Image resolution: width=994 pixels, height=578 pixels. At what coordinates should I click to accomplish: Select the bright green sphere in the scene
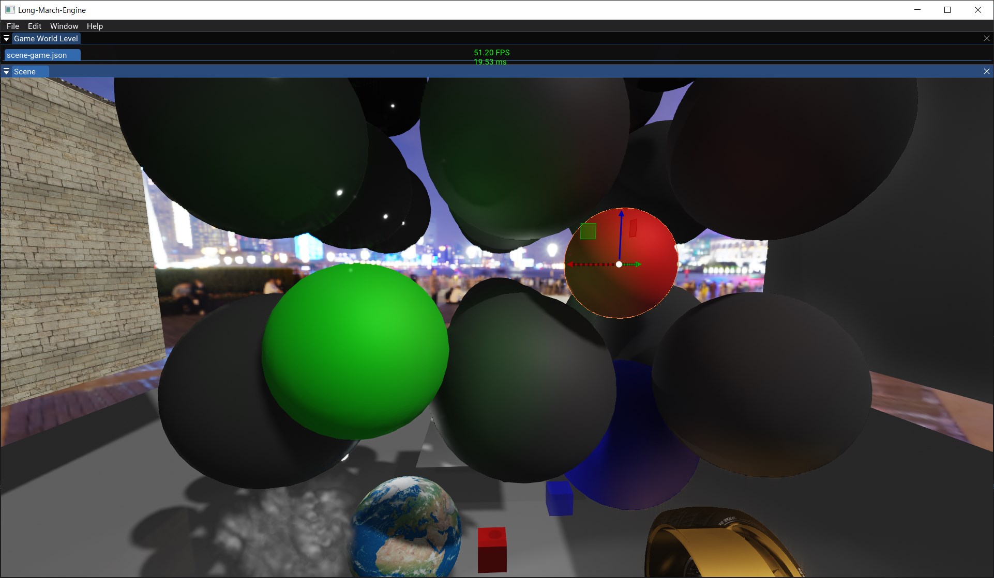(355, 351)
